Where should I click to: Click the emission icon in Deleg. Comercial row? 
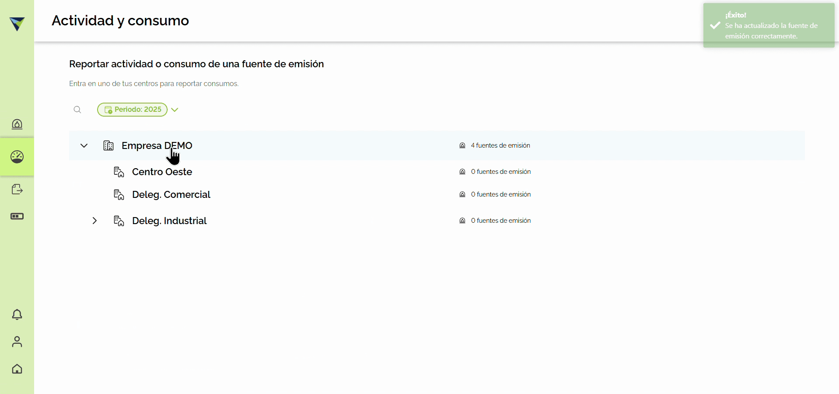pos(462,194)
